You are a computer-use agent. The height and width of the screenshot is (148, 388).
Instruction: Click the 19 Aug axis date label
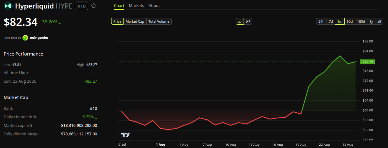(301, 145)
